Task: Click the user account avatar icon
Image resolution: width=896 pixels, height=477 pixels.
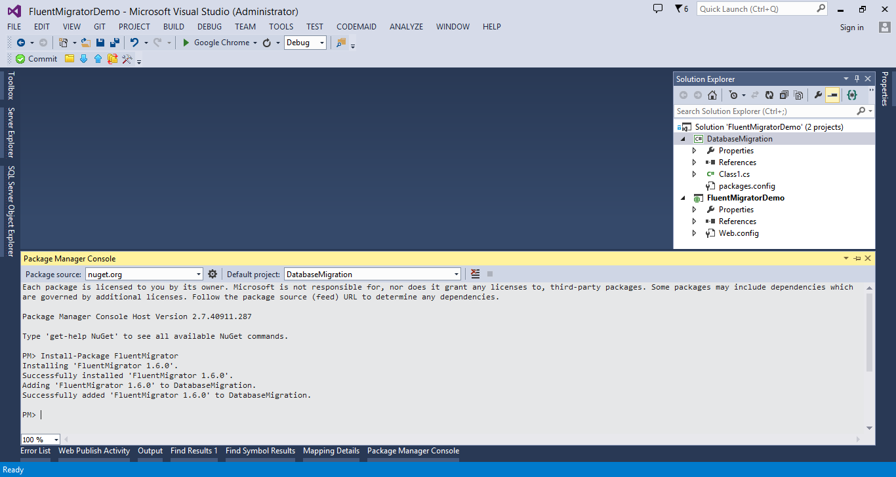Action: coord(885,27)
